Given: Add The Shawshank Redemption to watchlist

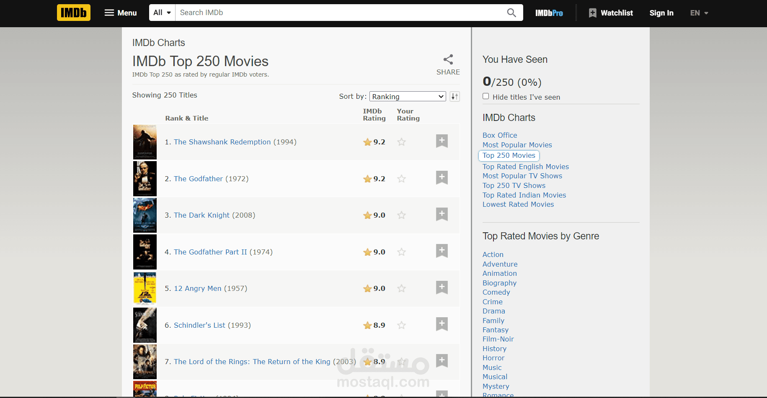Looking at the screenshot, I should point(442,141).
